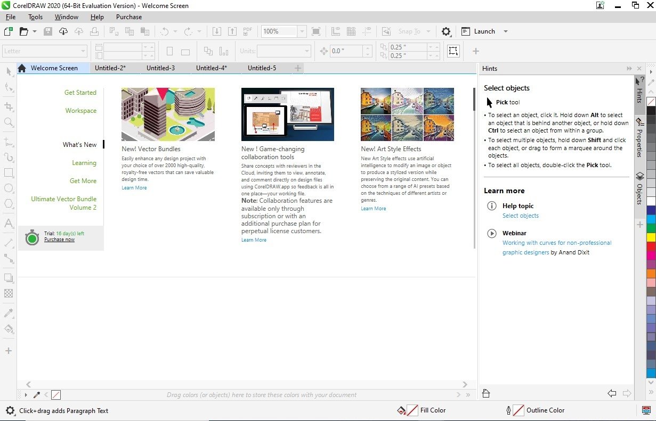Click the Export icon
Image resolution: width=656 pixels, height=421 pixels.
point(232,31)
